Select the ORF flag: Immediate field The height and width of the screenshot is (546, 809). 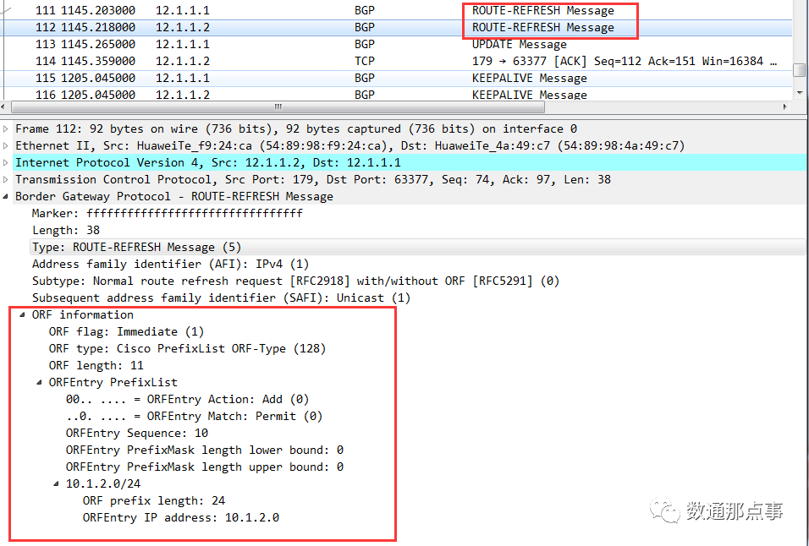[110, 331]
